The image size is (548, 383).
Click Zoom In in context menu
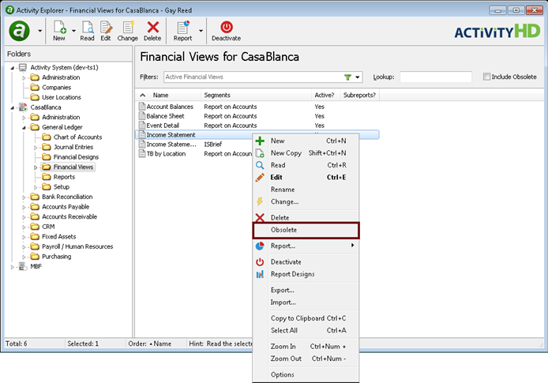(306, 347)
